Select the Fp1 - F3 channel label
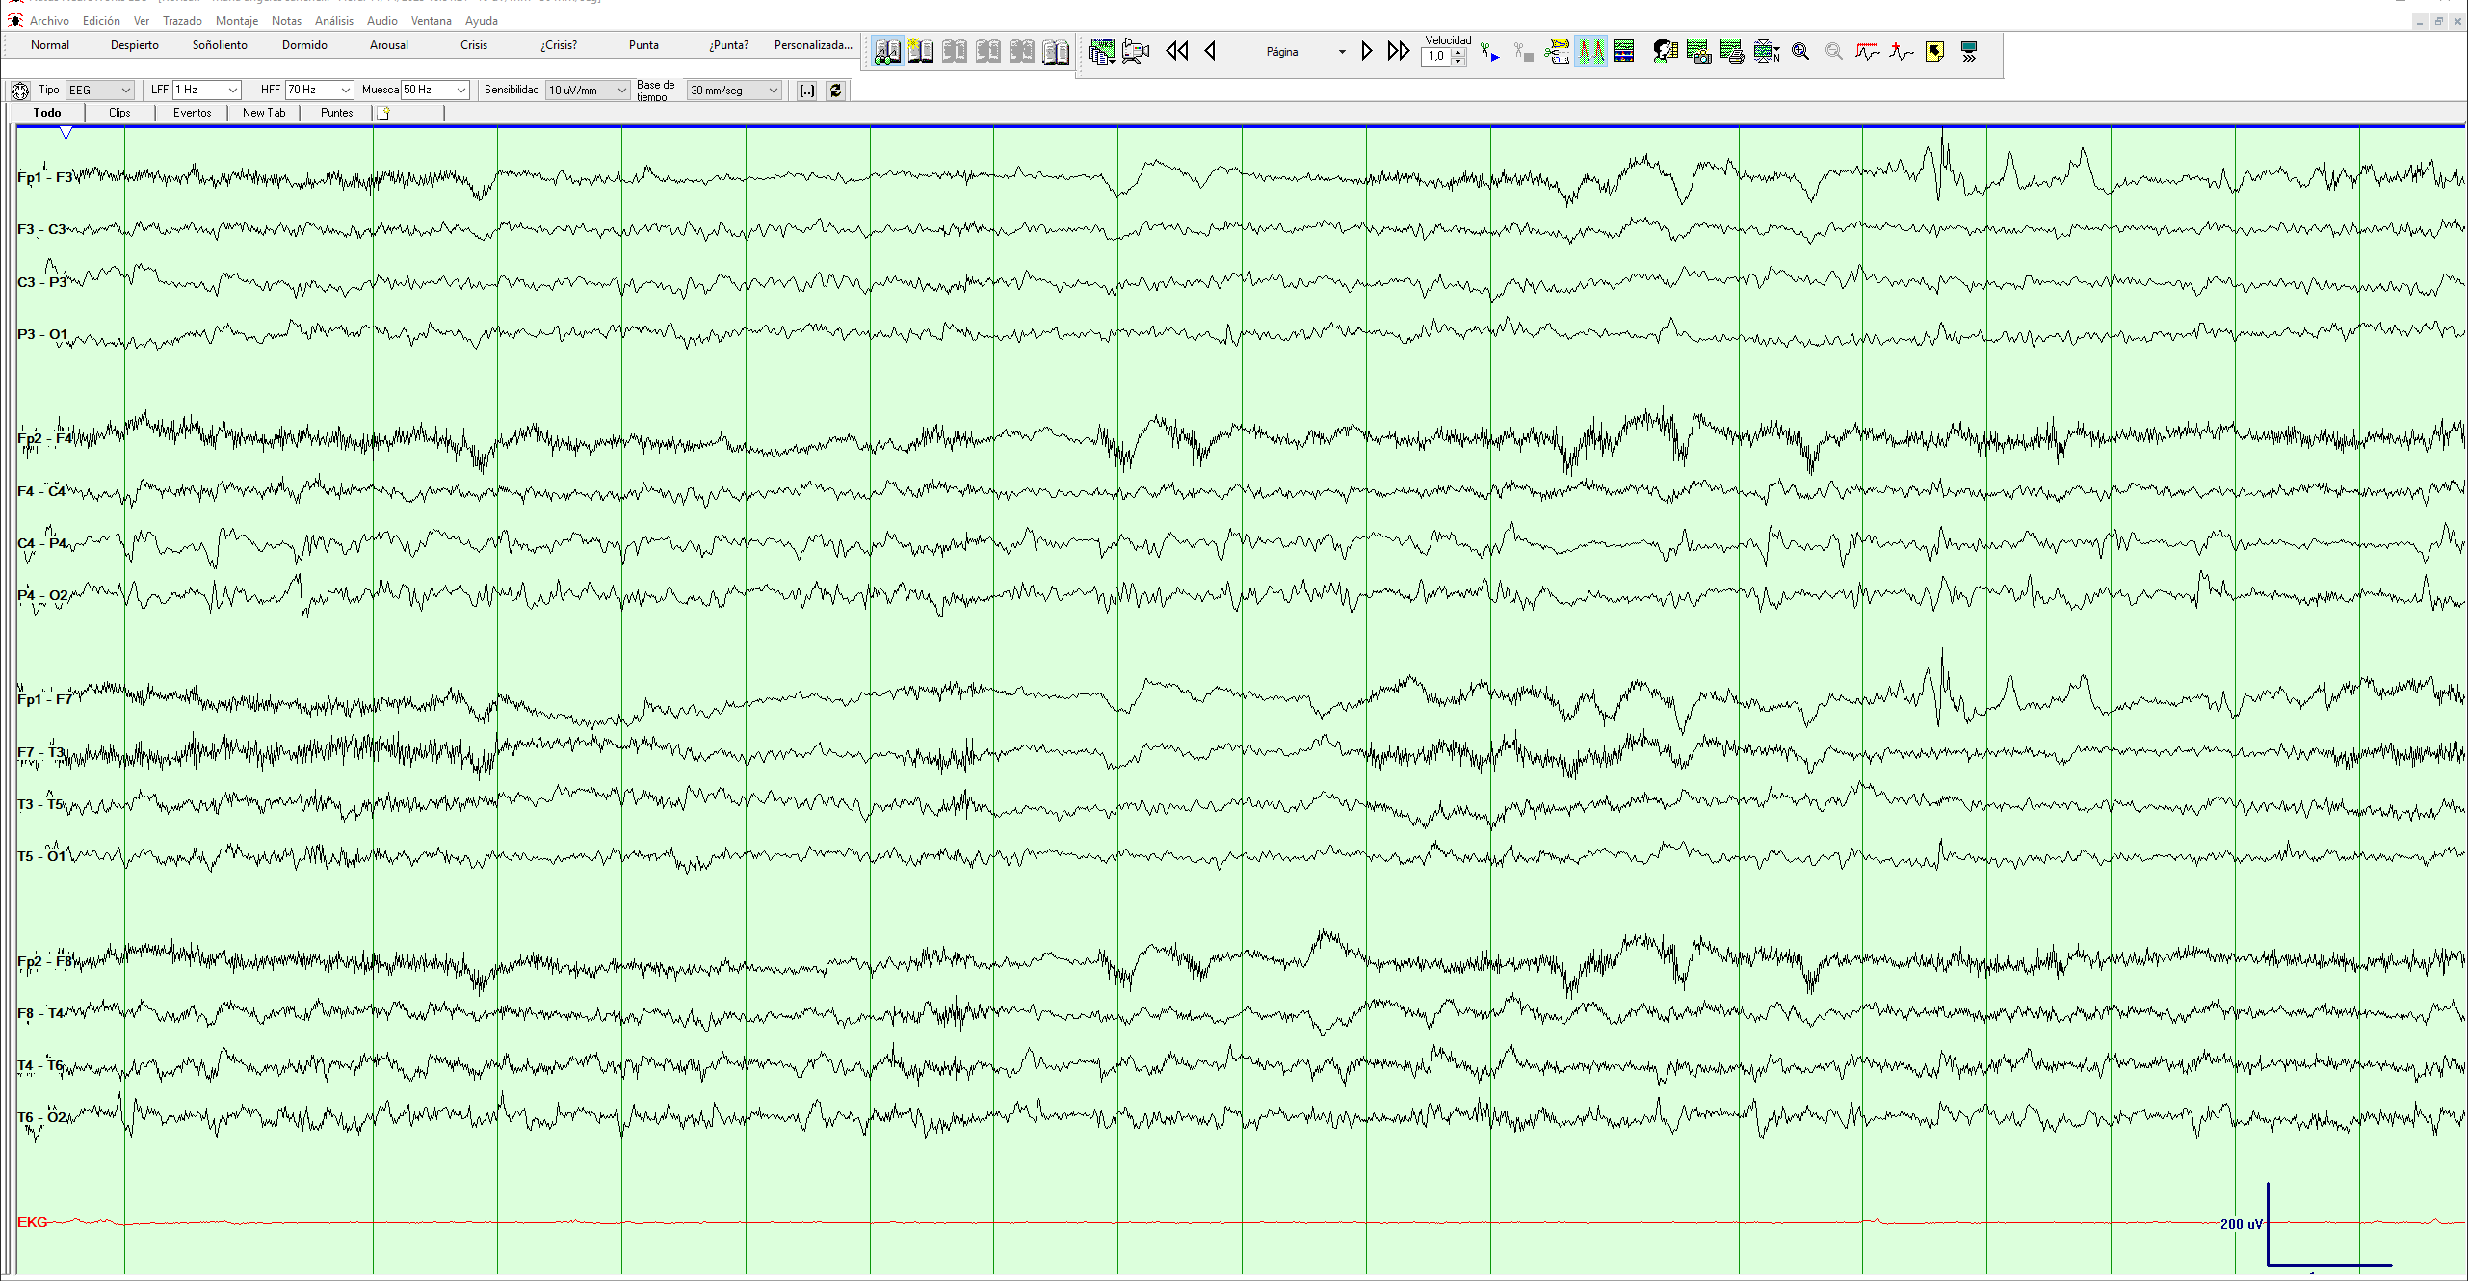Screen dimensions: 2468x1281 pyautogui.click(x=43, y=177)
